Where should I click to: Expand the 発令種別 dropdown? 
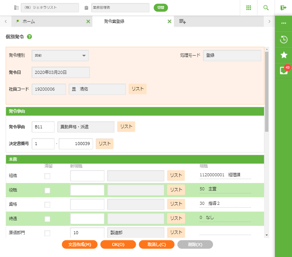coord(60,56)
